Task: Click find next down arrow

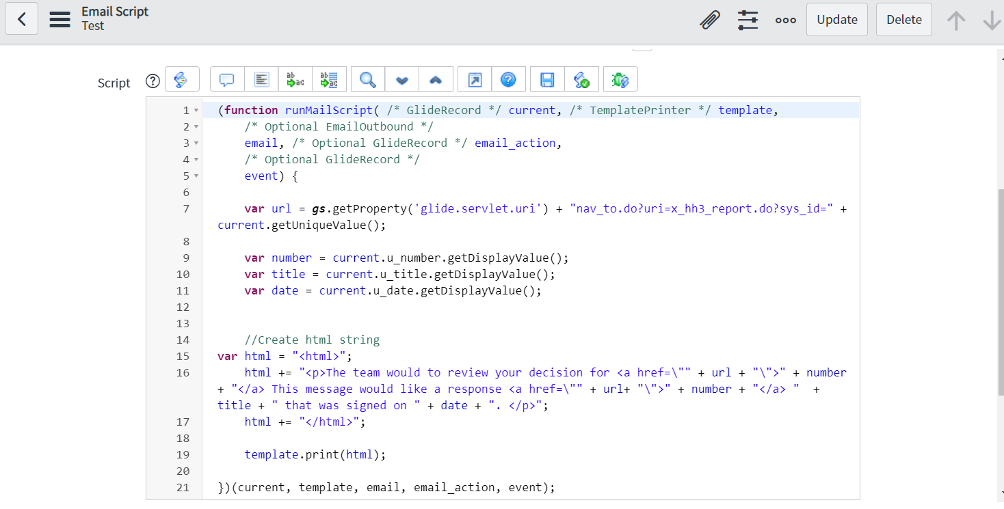Action: click(402, 80)
